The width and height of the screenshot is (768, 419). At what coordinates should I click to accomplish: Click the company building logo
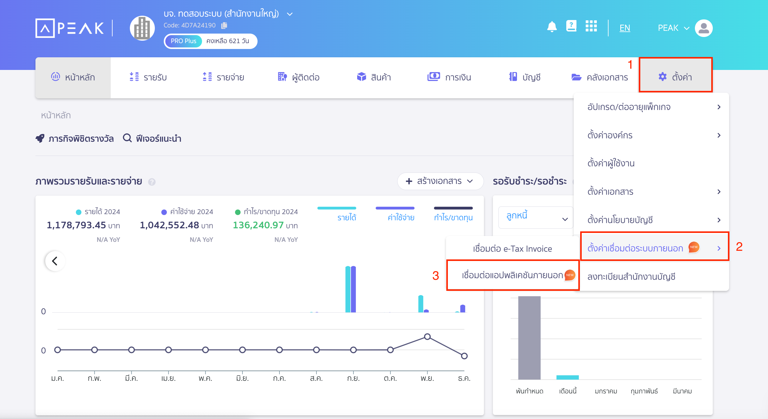(x=142, y=28)
